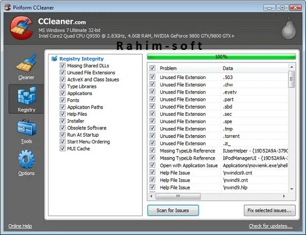Select the Registry section cubes icon
Image resolution: width=306 pixels, height=235 pixels.
(27, 95)
